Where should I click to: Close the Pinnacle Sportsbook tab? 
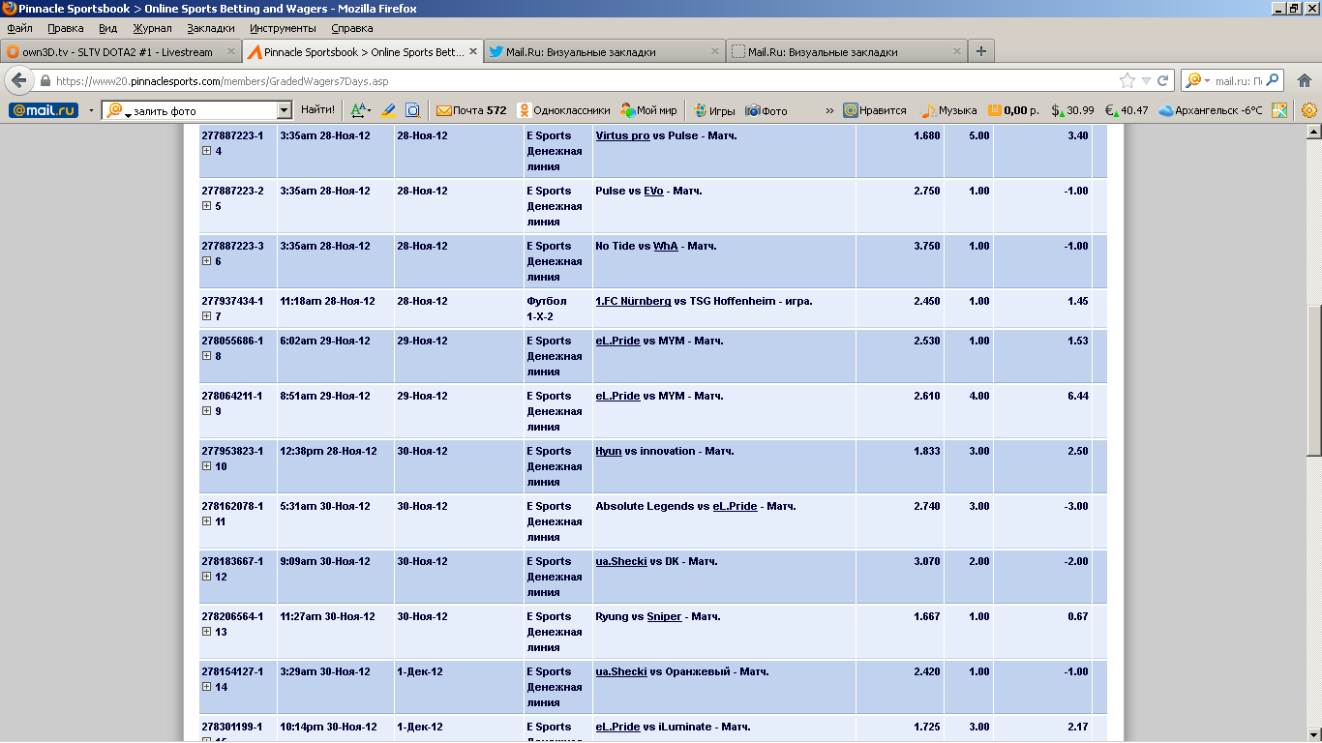pos(473,51)
